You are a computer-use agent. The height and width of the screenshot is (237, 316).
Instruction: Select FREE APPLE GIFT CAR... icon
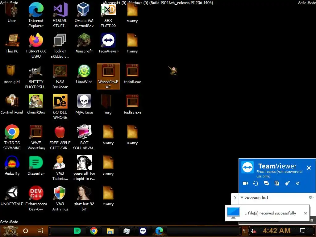click(60, 138)
